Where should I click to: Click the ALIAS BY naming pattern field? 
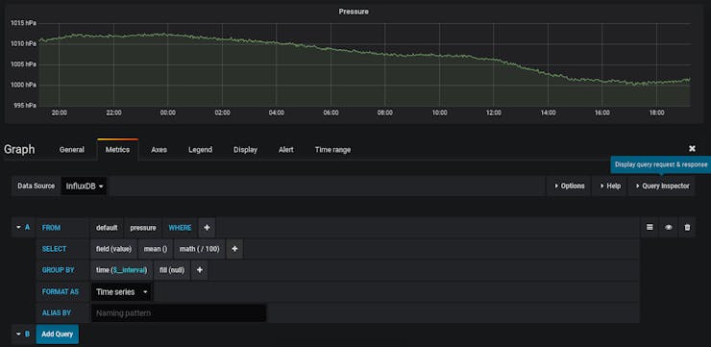pos(179,313)
